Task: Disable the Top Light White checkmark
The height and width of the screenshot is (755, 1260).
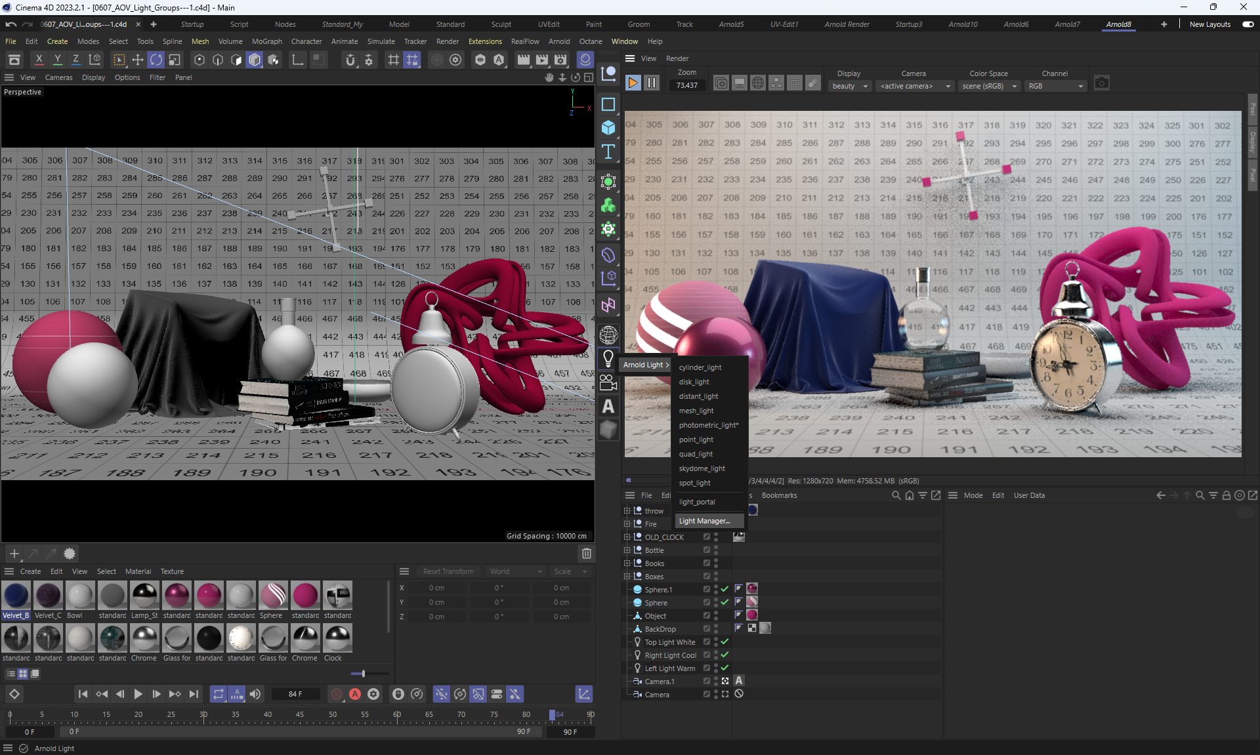Action: [x=724, y=642]
